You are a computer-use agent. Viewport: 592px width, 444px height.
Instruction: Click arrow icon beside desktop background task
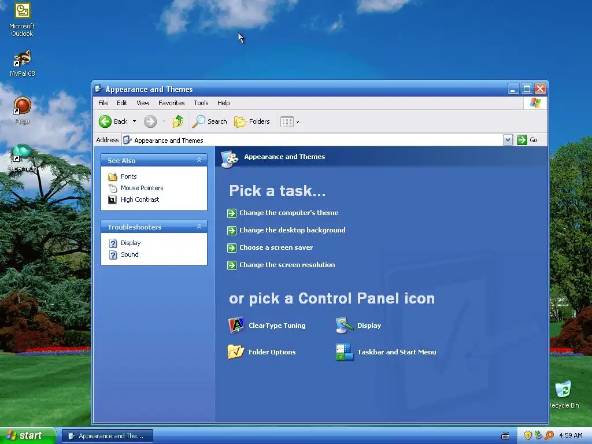[231, 230]
